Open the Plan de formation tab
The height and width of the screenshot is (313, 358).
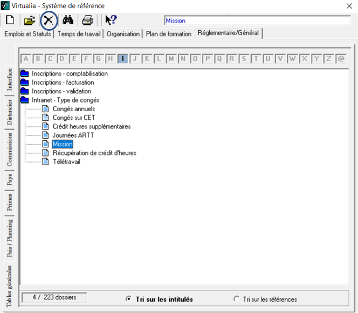tap(168, 33)
